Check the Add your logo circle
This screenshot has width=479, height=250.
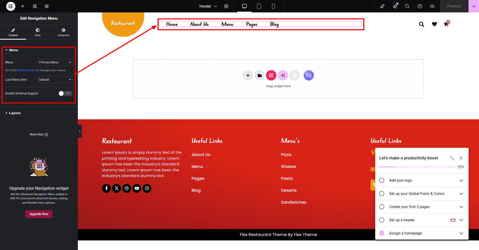click(382, 180)
